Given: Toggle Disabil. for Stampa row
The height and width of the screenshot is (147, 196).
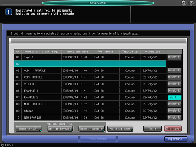Looking at the screenshot, I should click(174, 111).
